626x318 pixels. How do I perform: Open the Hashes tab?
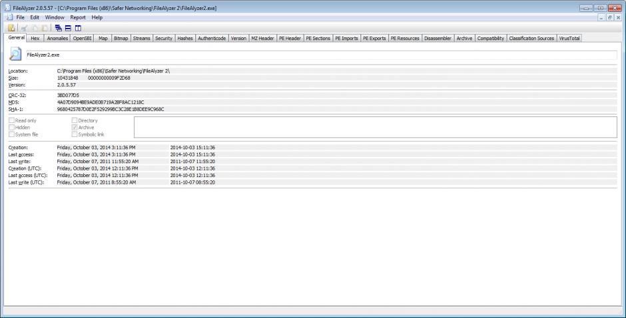(x=185, y=39)
